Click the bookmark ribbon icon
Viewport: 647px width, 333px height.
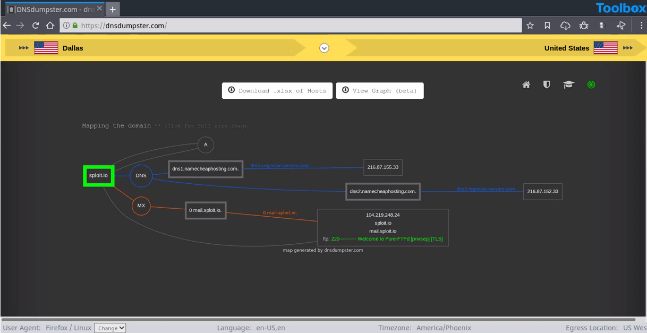coord(547,25)
